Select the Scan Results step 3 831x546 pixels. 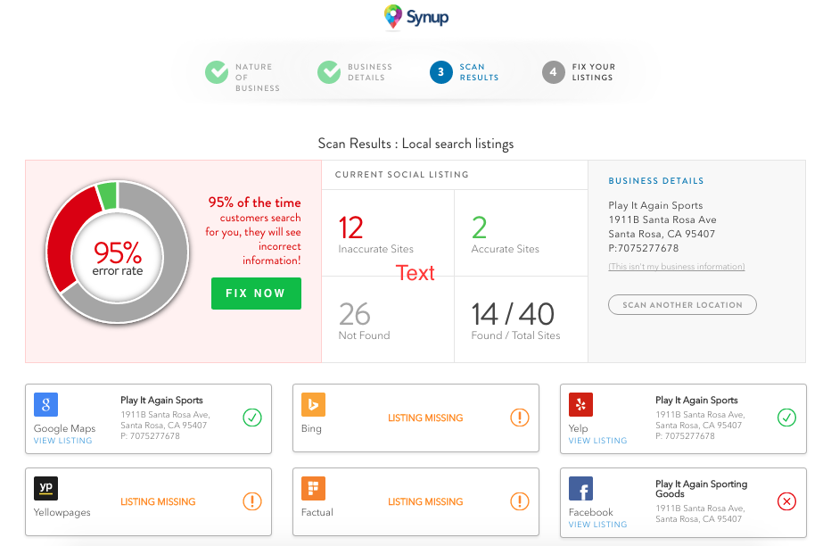click(441, 72)
